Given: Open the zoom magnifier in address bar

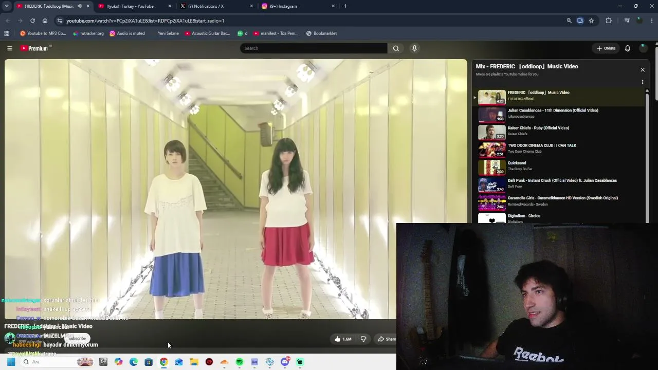Looking at the screenshot, I should [569, 21].
